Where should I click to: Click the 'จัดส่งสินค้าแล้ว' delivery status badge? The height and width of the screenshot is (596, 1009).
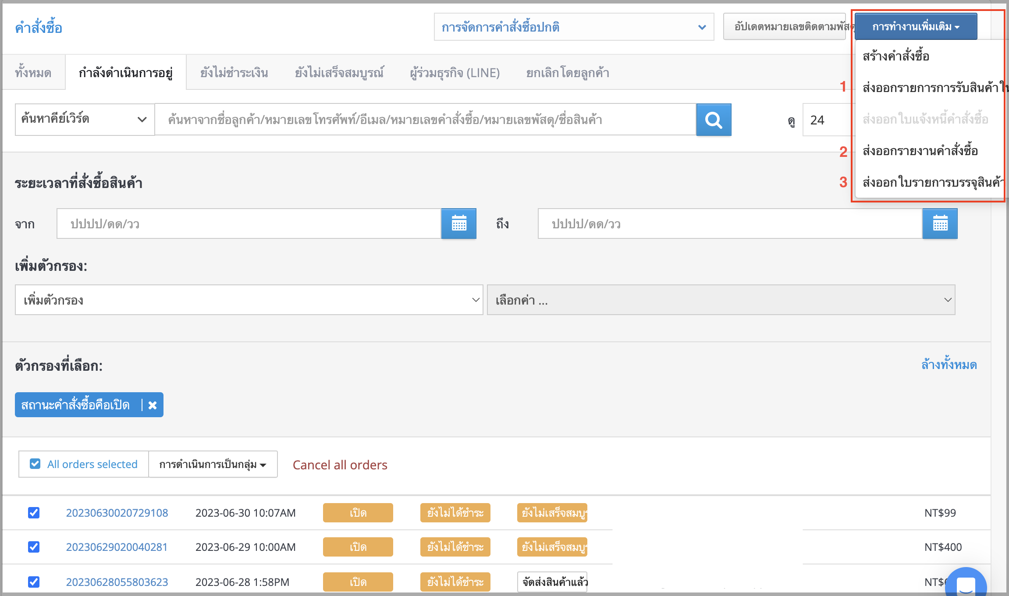(x=552, y=582)
